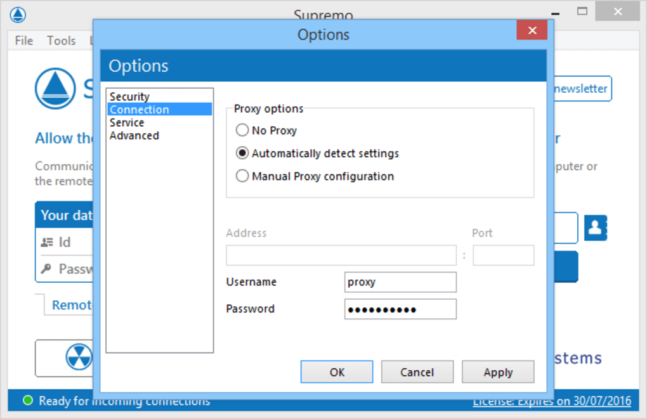Click inside the proxy Port field
The width and height of the screenshot is (647, 419).
pos(503,255)
